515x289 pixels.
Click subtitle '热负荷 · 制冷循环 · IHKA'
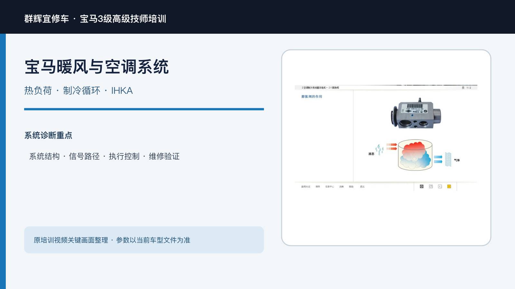point(79,91)
